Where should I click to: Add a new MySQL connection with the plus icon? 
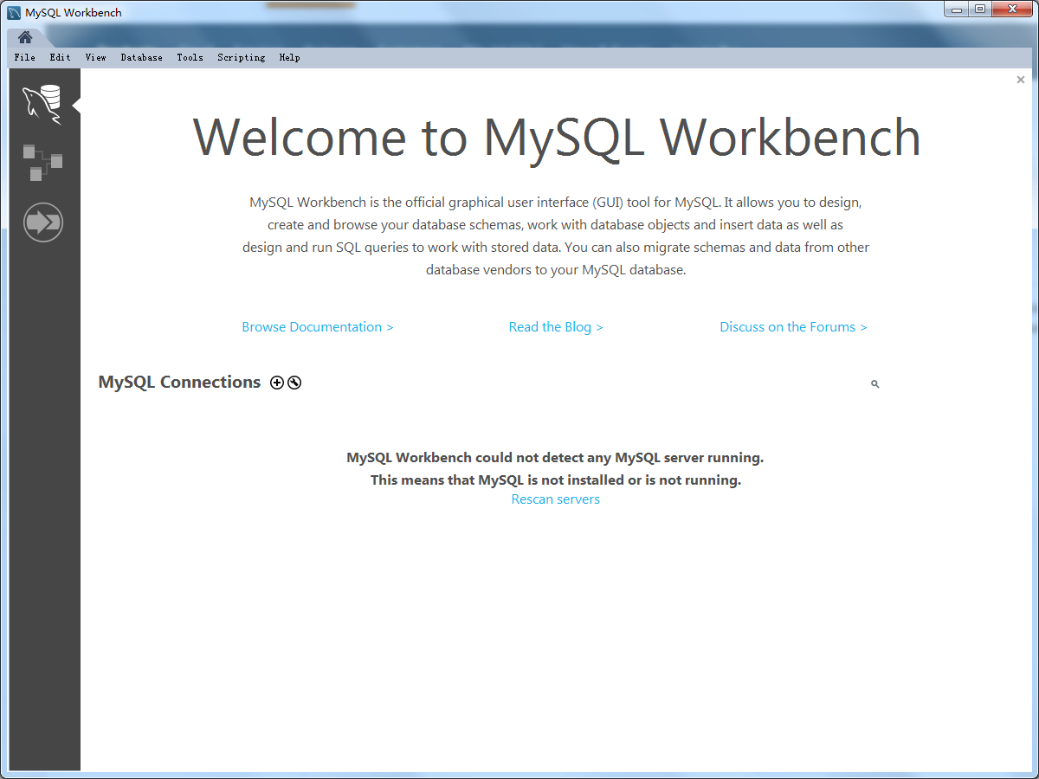point(276,382)
